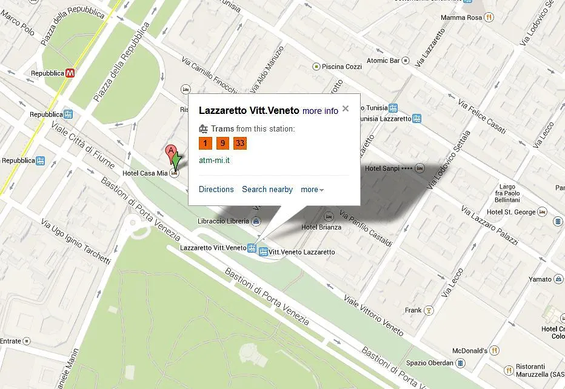
Task: Select tram line 33 orange badge
Action: click(x=240, y=144)
